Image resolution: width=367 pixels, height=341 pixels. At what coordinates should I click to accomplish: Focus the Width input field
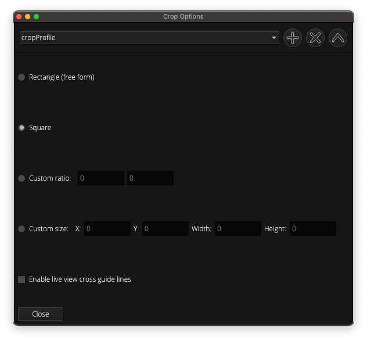pos(238,229)
